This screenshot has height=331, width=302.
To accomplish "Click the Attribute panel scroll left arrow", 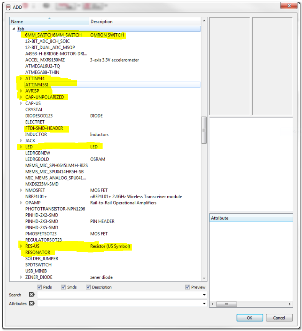I will 212,304.
